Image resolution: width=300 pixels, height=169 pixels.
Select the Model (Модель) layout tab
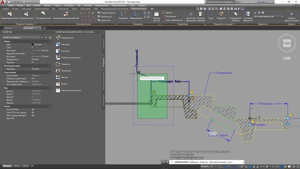coord(7,166)
